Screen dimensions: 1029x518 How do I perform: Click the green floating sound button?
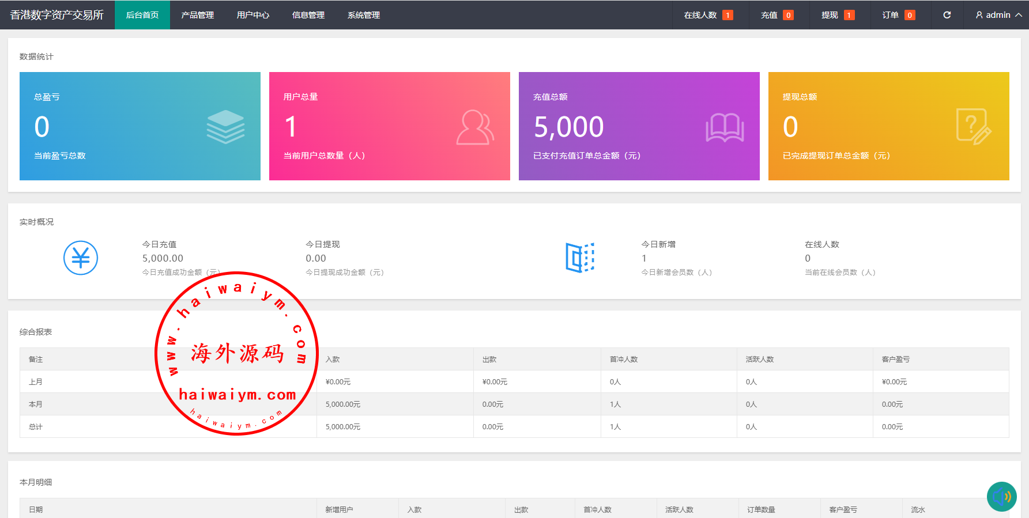1001,496
